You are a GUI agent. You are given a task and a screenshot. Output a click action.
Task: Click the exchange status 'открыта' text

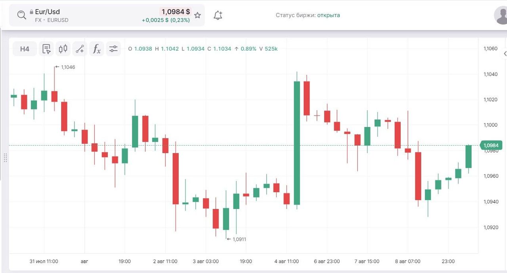pos(328,15)
